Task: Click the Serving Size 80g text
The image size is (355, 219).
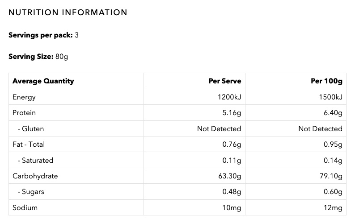Action: (x=38, y=57)
